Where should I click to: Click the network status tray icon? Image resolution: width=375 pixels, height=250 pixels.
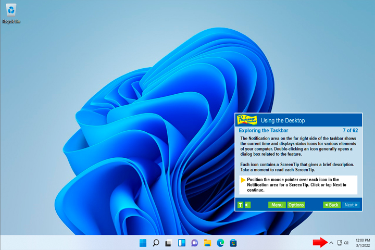[339, 243]
